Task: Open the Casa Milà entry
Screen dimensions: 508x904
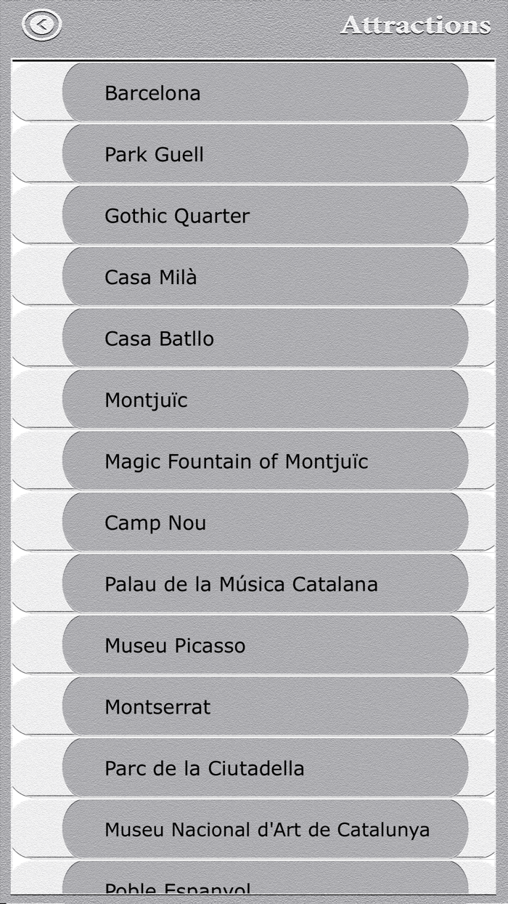Action: [x=265, y=276]
